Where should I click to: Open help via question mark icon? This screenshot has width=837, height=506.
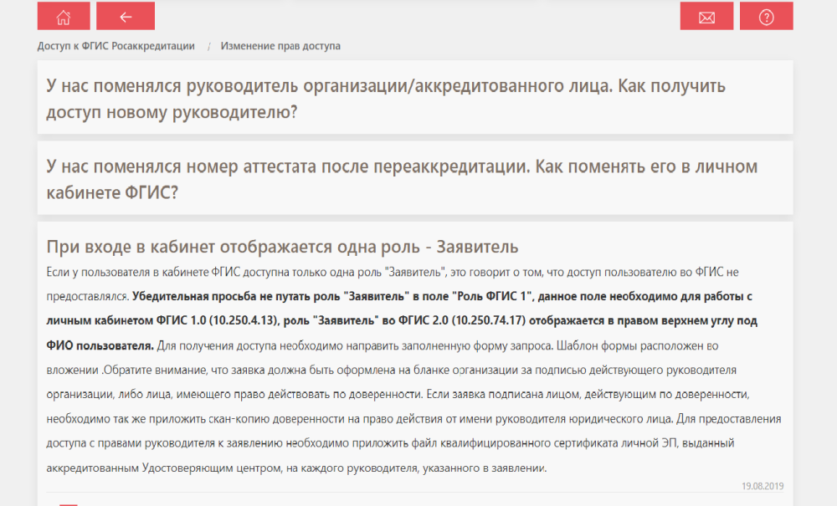766,17
